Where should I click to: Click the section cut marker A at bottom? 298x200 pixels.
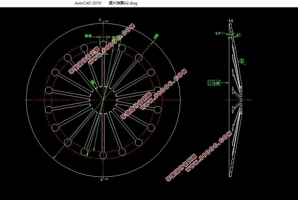pos(101,180)
